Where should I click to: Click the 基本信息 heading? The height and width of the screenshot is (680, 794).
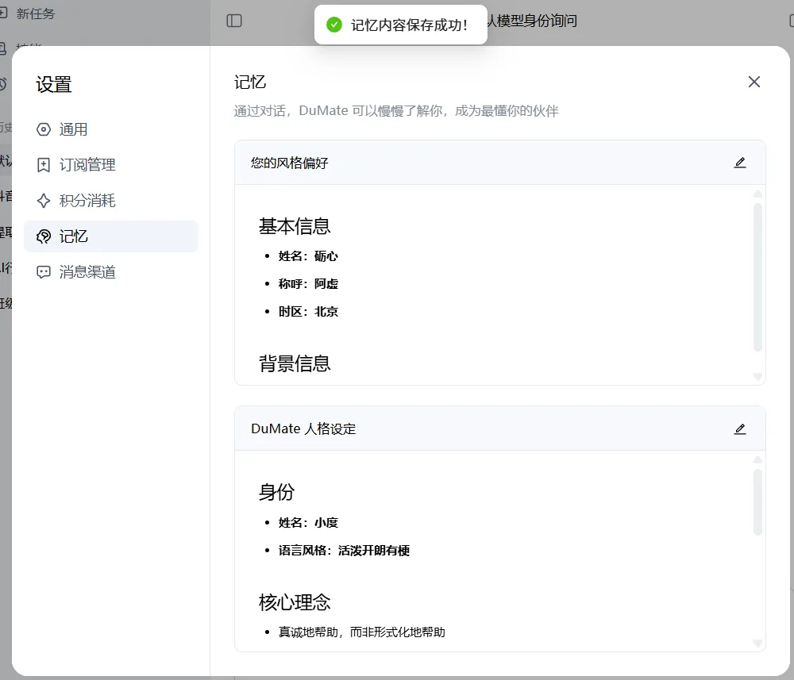(295, 226)
